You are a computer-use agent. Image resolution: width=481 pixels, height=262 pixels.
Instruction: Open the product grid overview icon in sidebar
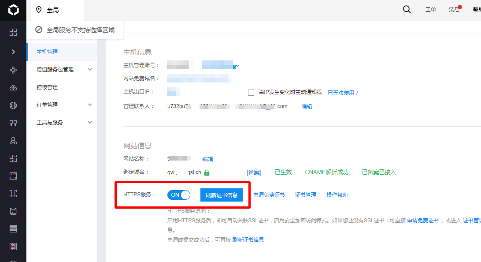pyautogui.click(x=13, y=32)
